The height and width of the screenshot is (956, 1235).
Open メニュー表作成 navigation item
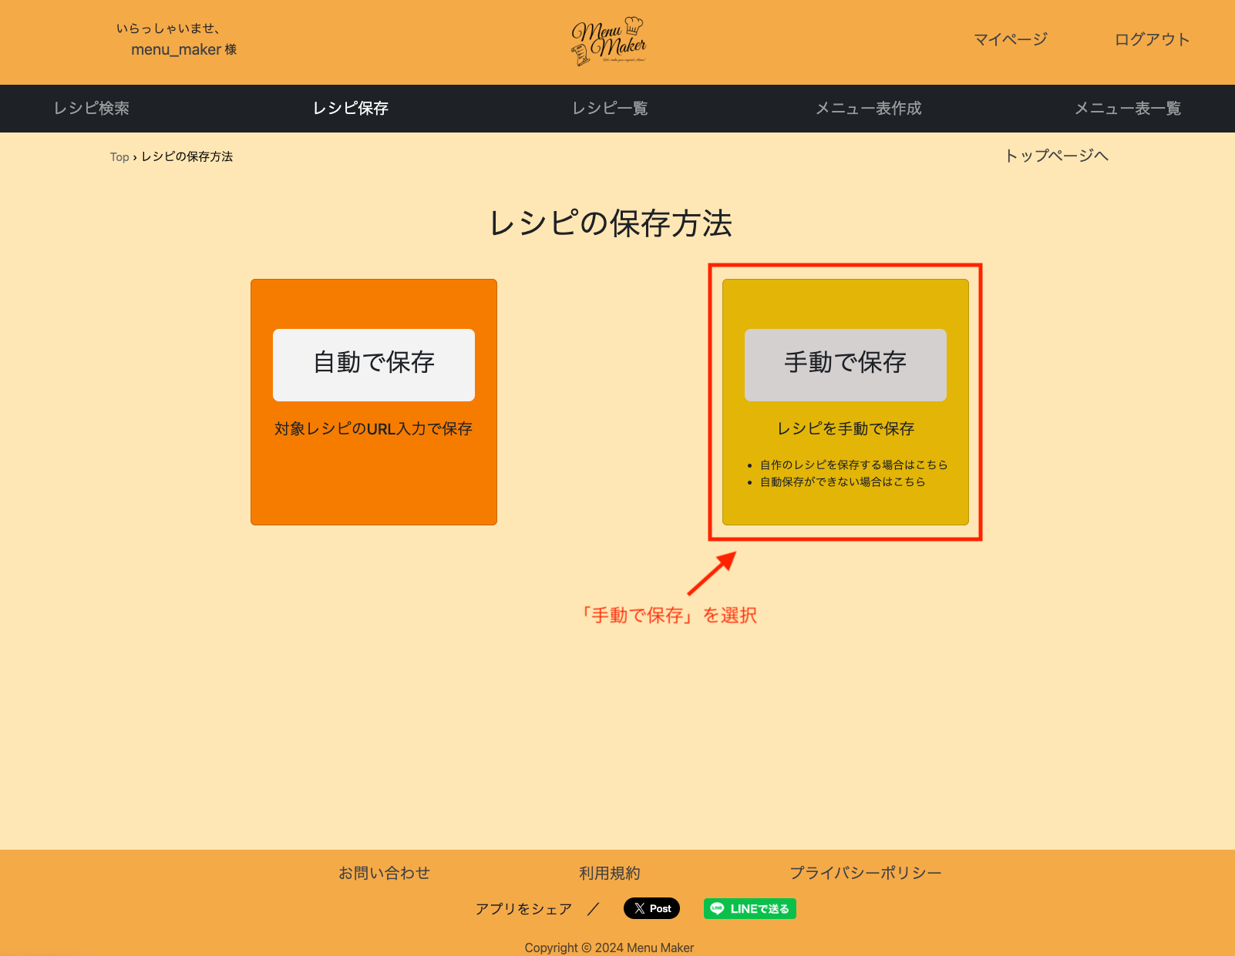tap(869, 109)
